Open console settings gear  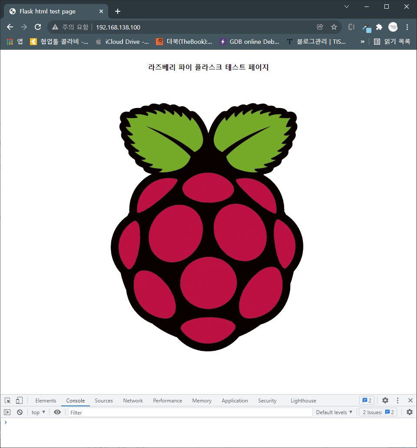pos(410,412)
